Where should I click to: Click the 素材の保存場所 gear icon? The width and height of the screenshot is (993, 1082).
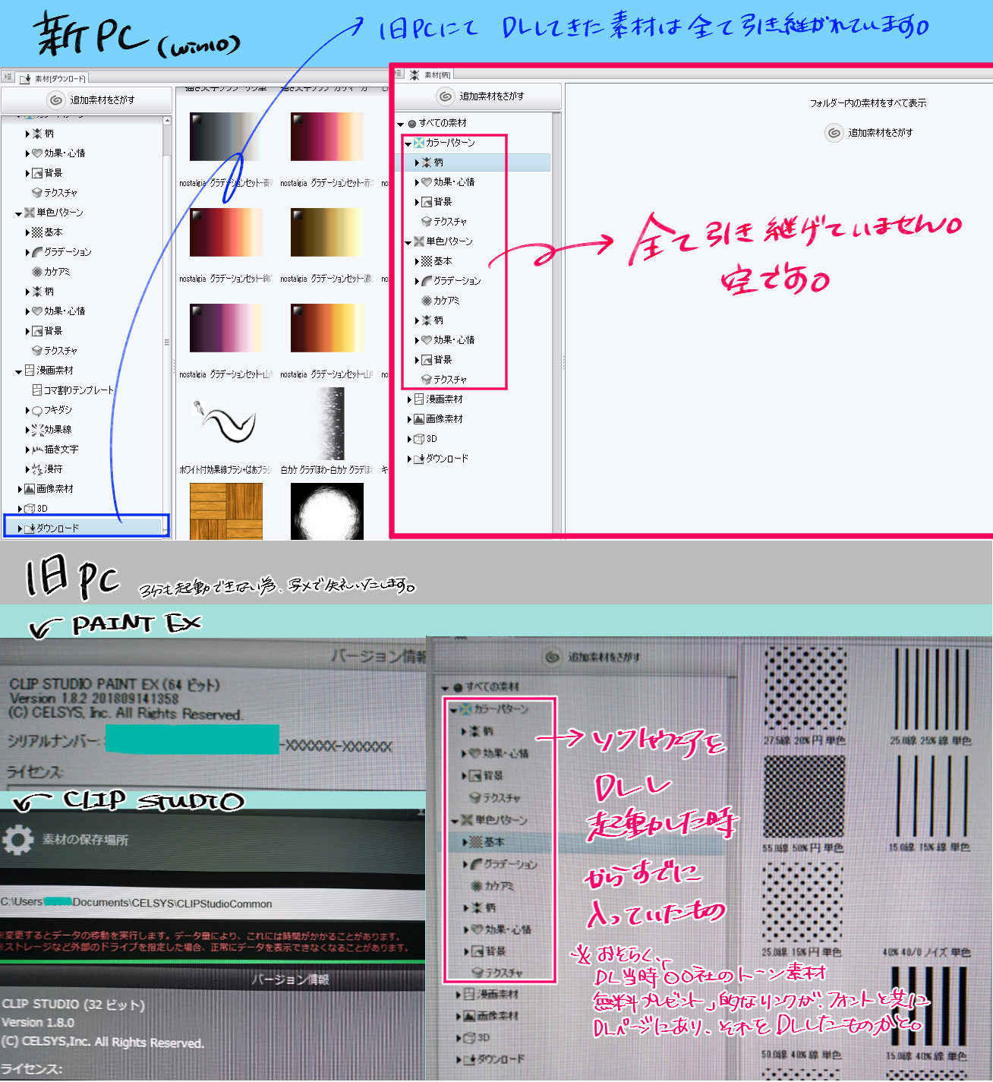tap(18, 840)
